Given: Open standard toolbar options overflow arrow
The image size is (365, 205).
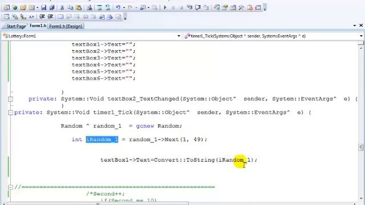Looking at the screenshot, I should 265,8.
